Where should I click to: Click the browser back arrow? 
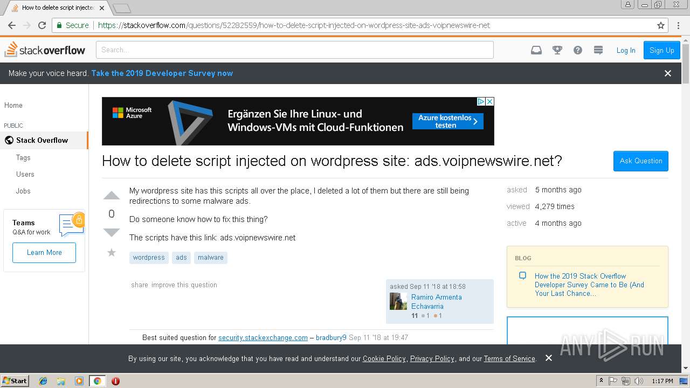(12, 25)
